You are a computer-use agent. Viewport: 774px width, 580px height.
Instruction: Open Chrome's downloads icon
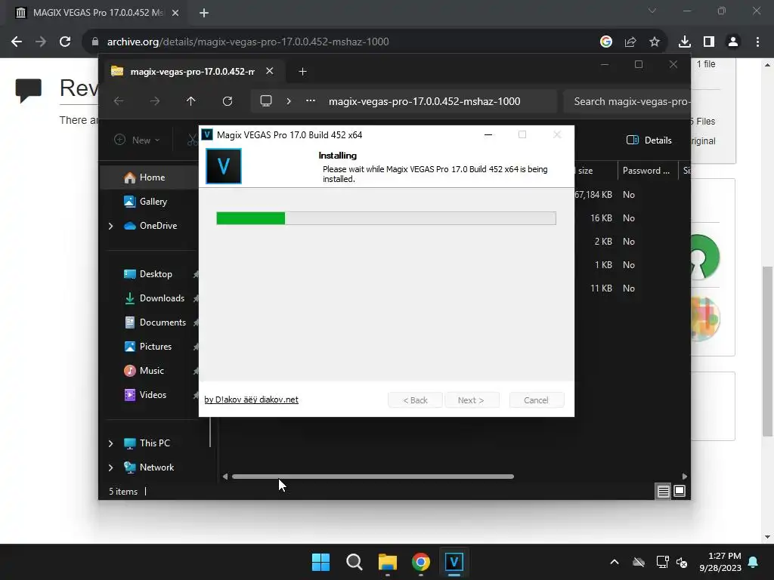coord(685,42)
